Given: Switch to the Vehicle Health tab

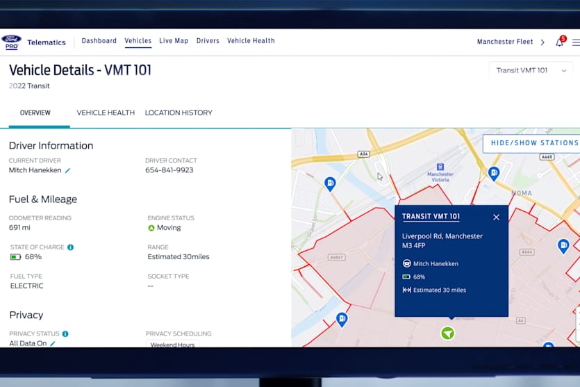Looking at the screenshot, I should [106, 113].
